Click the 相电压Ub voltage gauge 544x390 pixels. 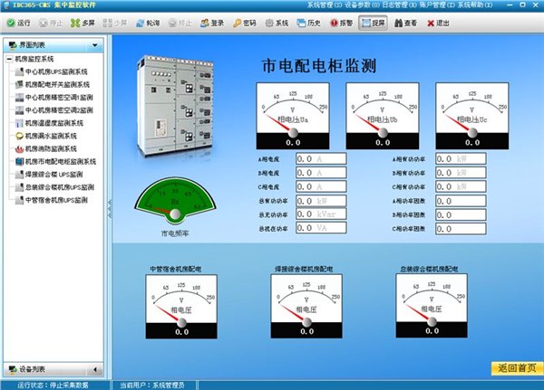click(x=383, y=116)
